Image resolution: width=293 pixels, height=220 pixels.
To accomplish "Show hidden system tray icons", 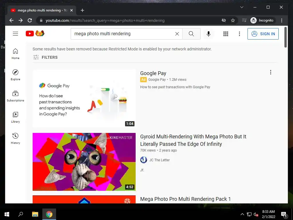I will (242, 214).
